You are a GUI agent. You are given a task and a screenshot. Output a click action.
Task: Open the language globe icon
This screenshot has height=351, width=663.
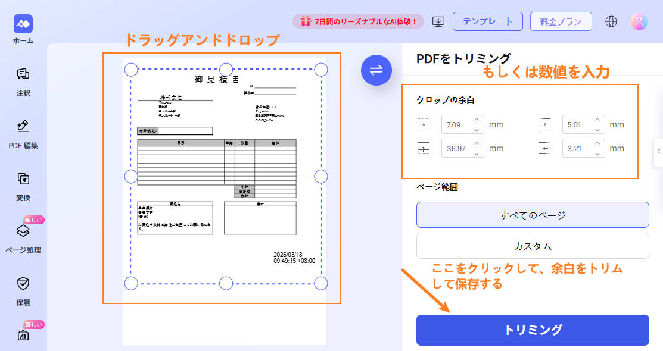(x=611, y=21)
